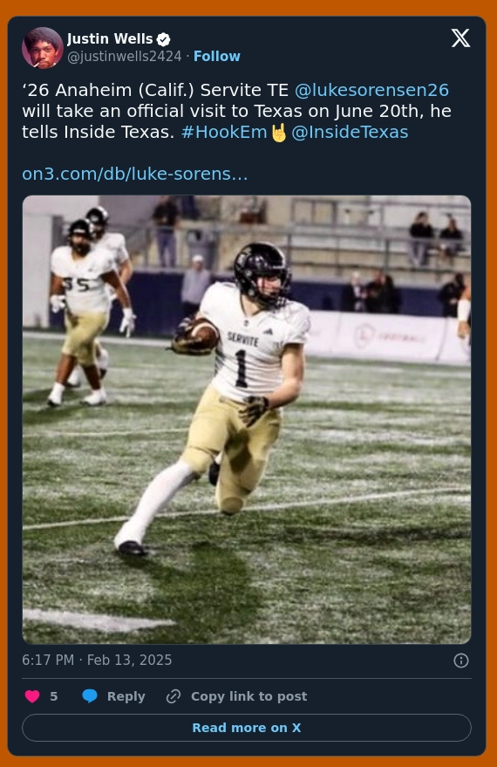Open the on3.com/db/luke-sorens link
This screenshot has height=767, width=497.
pyautogui.click(x=135, y=174)
